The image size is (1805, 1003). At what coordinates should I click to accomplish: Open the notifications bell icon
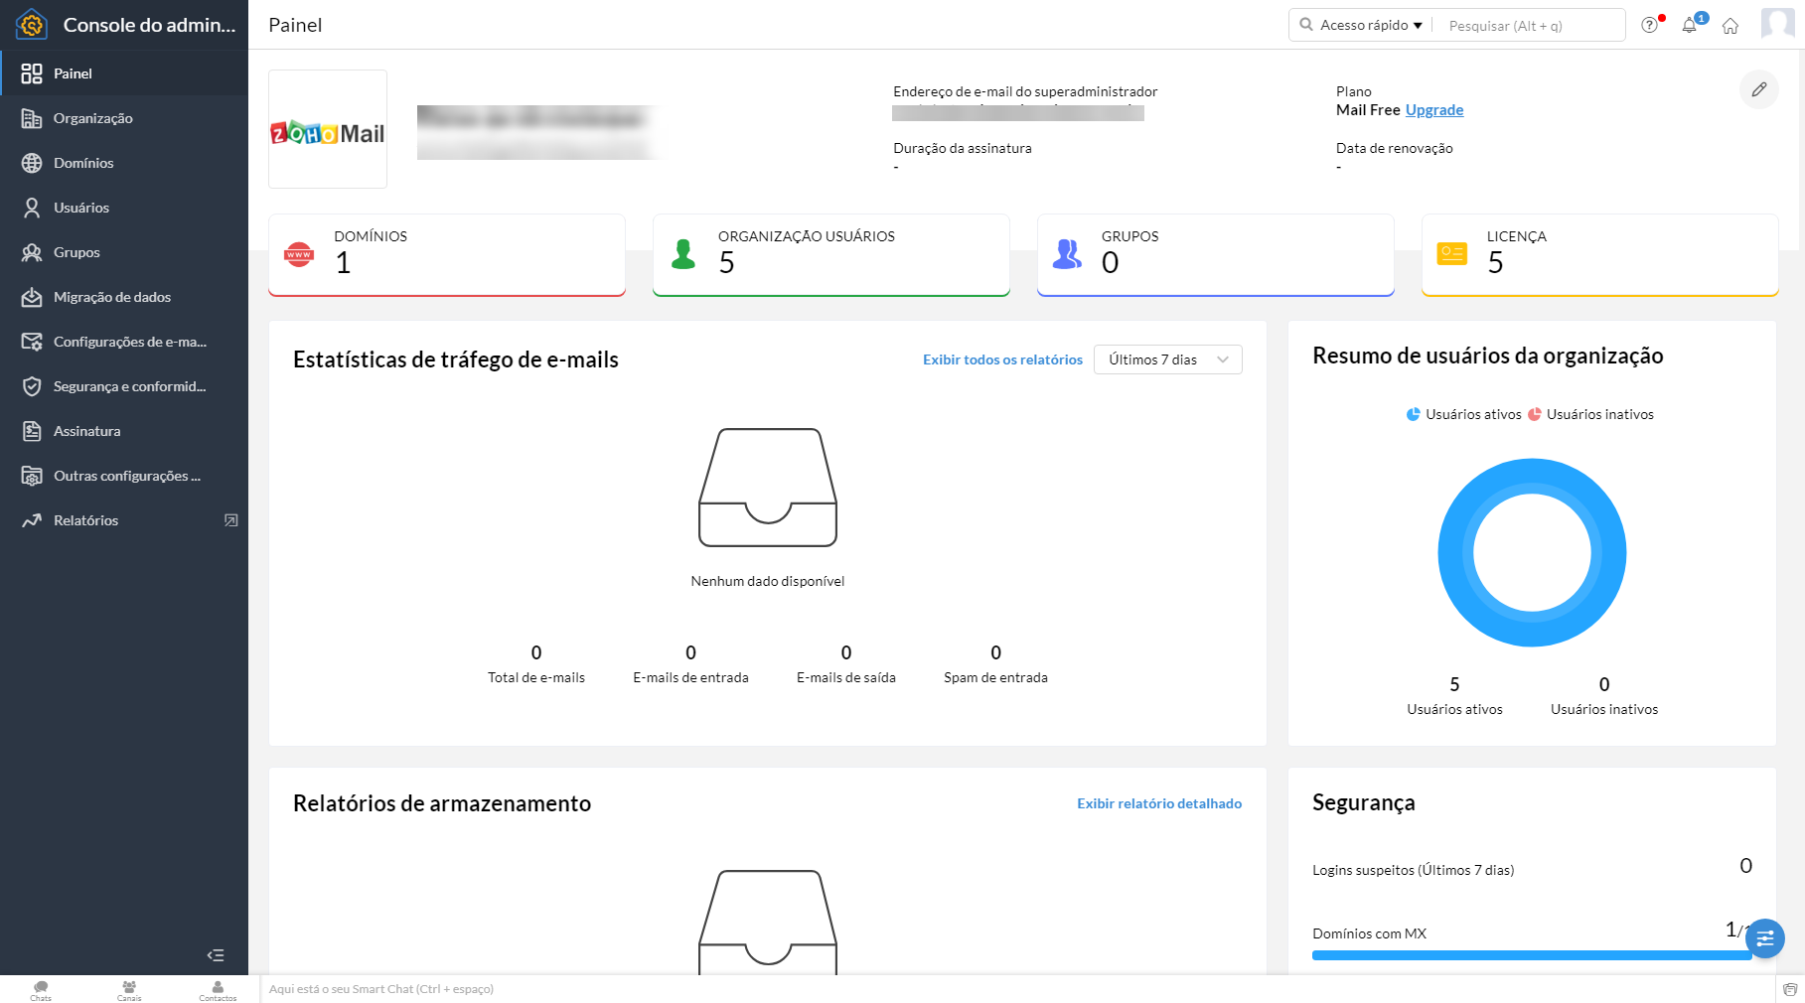(x=1689, y=26)
